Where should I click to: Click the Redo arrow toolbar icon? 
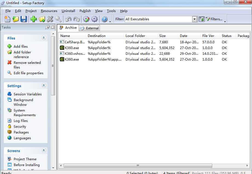point(77,19)
